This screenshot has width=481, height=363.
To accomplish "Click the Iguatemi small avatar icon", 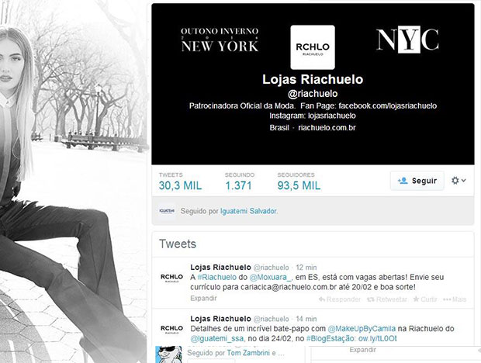I will (x=167, y=211).
